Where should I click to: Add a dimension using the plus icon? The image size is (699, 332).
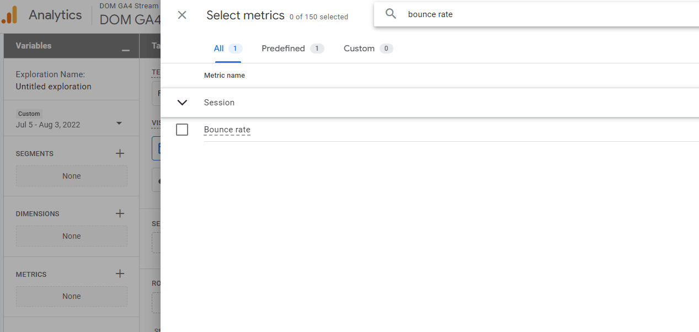120,213
